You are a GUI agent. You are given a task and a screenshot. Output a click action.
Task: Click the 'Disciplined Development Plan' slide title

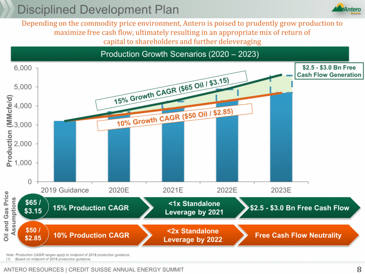coord(98,10)
